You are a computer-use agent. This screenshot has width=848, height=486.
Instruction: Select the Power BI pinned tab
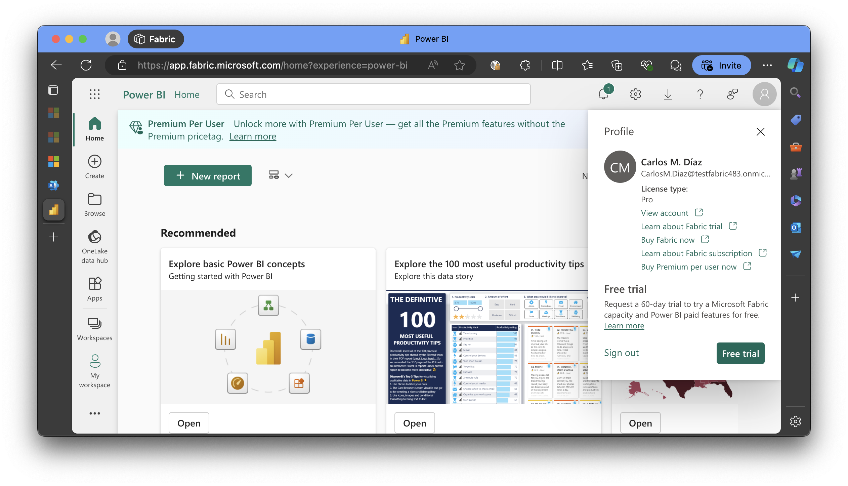(x=54, y=210)
